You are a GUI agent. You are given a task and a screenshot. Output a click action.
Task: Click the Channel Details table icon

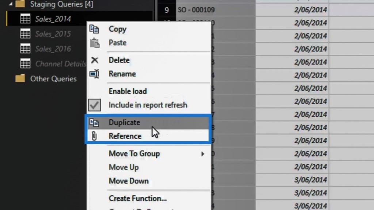click(25, 64)
